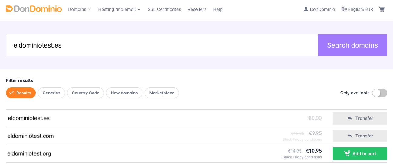The image size is (393, 164).
Task: Click the user account person icon
Action: click(306, 9)
